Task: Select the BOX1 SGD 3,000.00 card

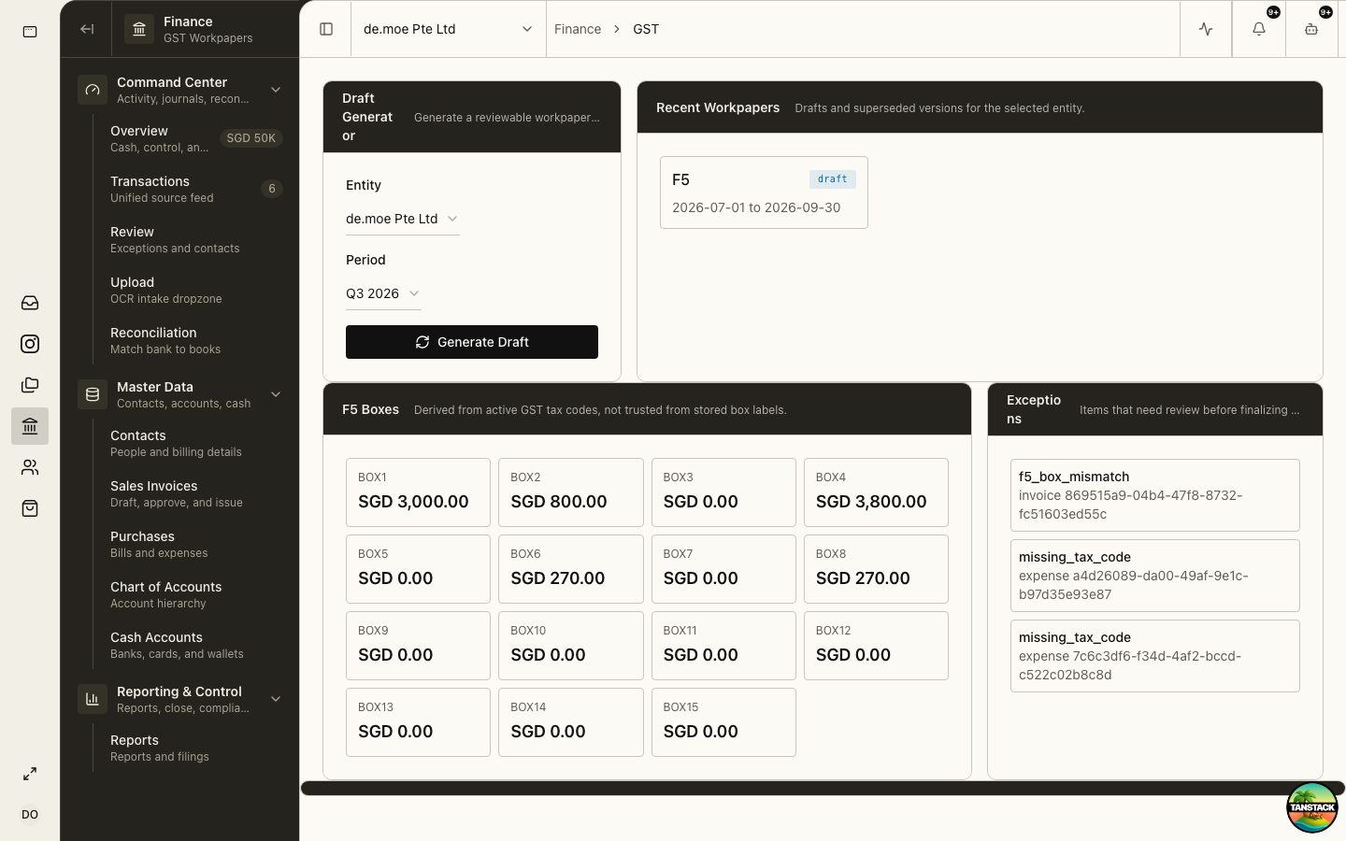Action: (x=418, y=492)
